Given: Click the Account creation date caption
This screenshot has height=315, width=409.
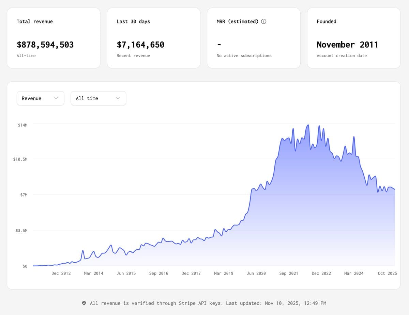Looking at the screenshot, I should pyautogui.click(x=342, y=55).
